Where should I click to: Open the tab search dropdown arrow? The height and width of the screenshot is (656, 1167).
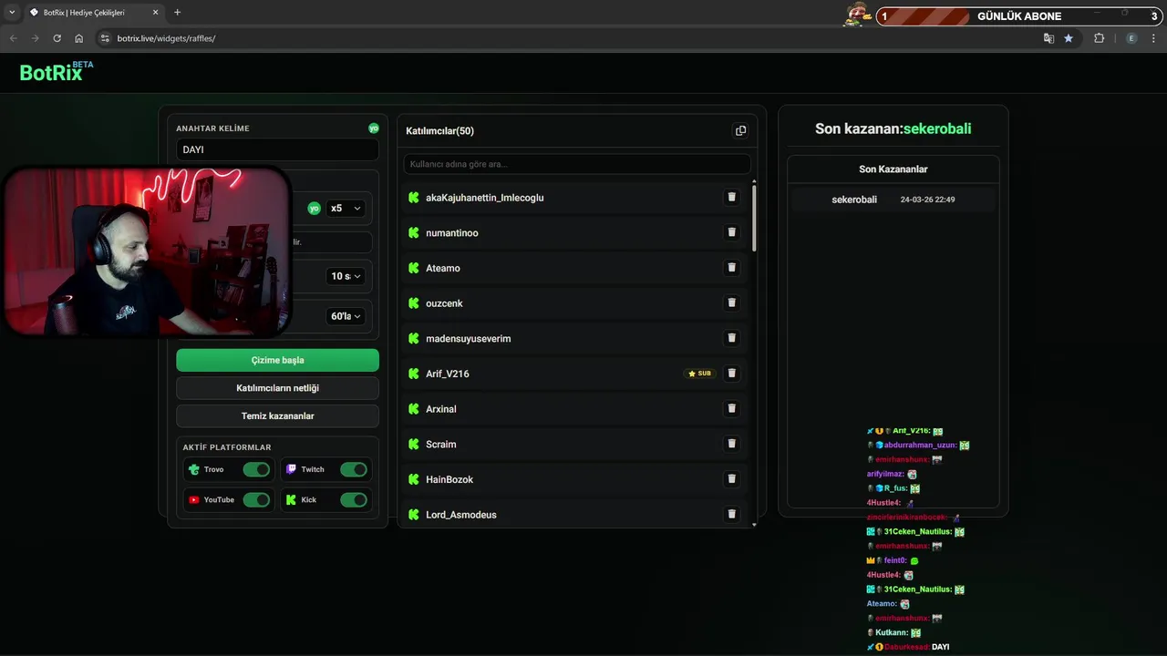(12, 13)
